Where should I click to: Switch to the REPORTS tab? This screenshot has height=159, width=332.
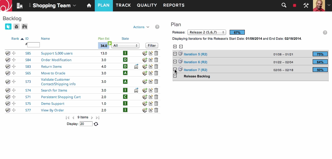174,5
